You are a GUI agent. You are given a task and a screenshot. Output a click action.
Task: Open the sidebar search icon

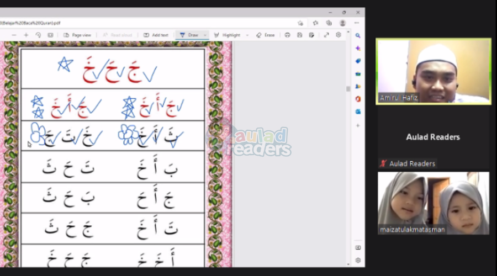[358, 35]
